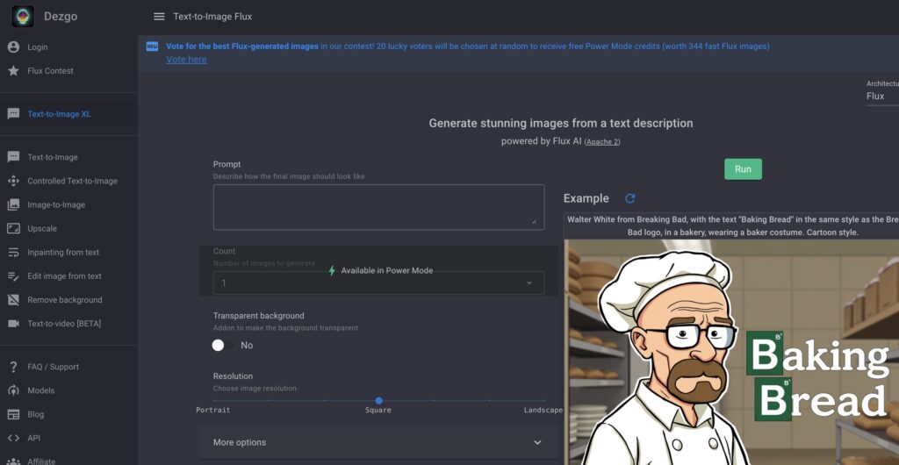Click the Remove background icon

[13, 300]
